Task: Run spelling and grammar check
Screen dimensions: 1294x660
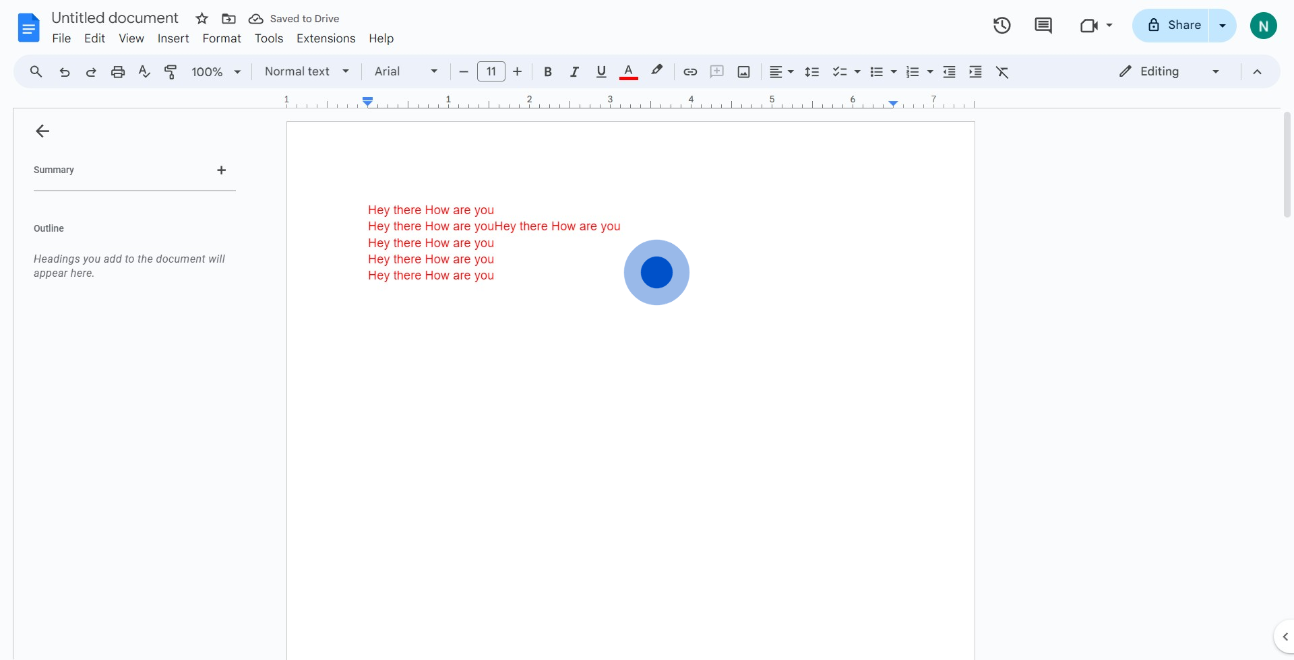Action: tap(144, 71)
